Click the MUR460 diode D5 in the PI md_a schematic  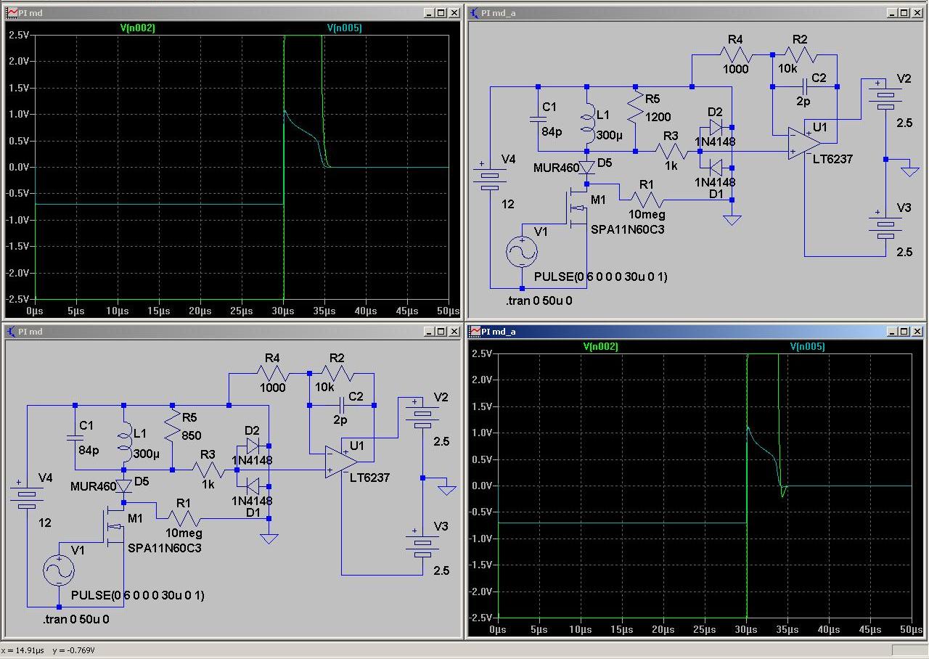pos(586,168)
